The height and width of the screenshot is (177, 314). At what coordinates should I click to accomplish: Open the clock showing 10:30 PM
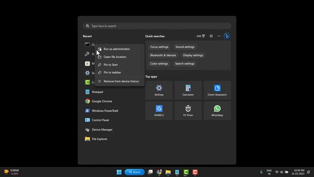298,172
